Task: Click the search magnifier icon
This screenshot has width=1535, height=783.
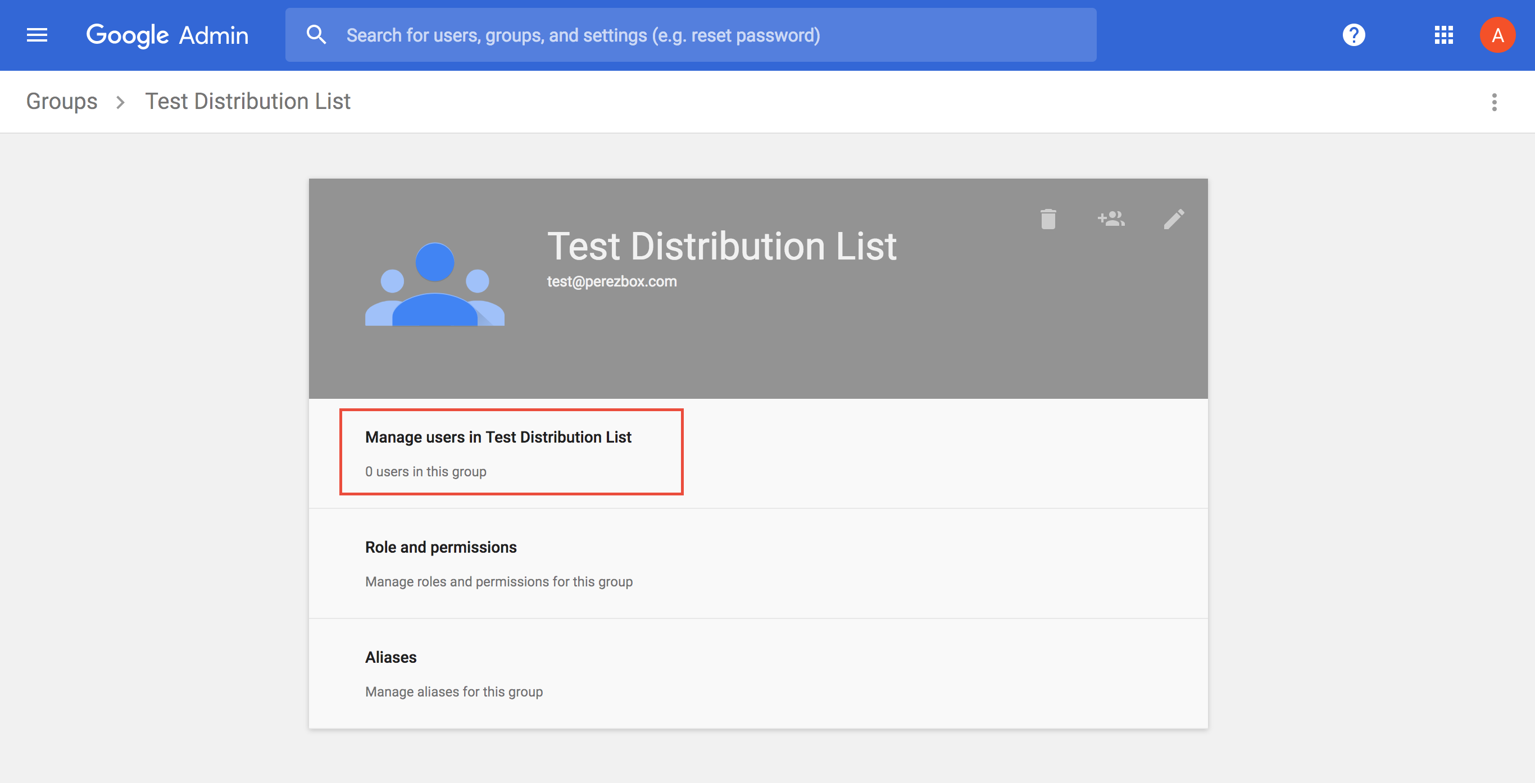Action: pyautogui.click(x=316, y=35)
